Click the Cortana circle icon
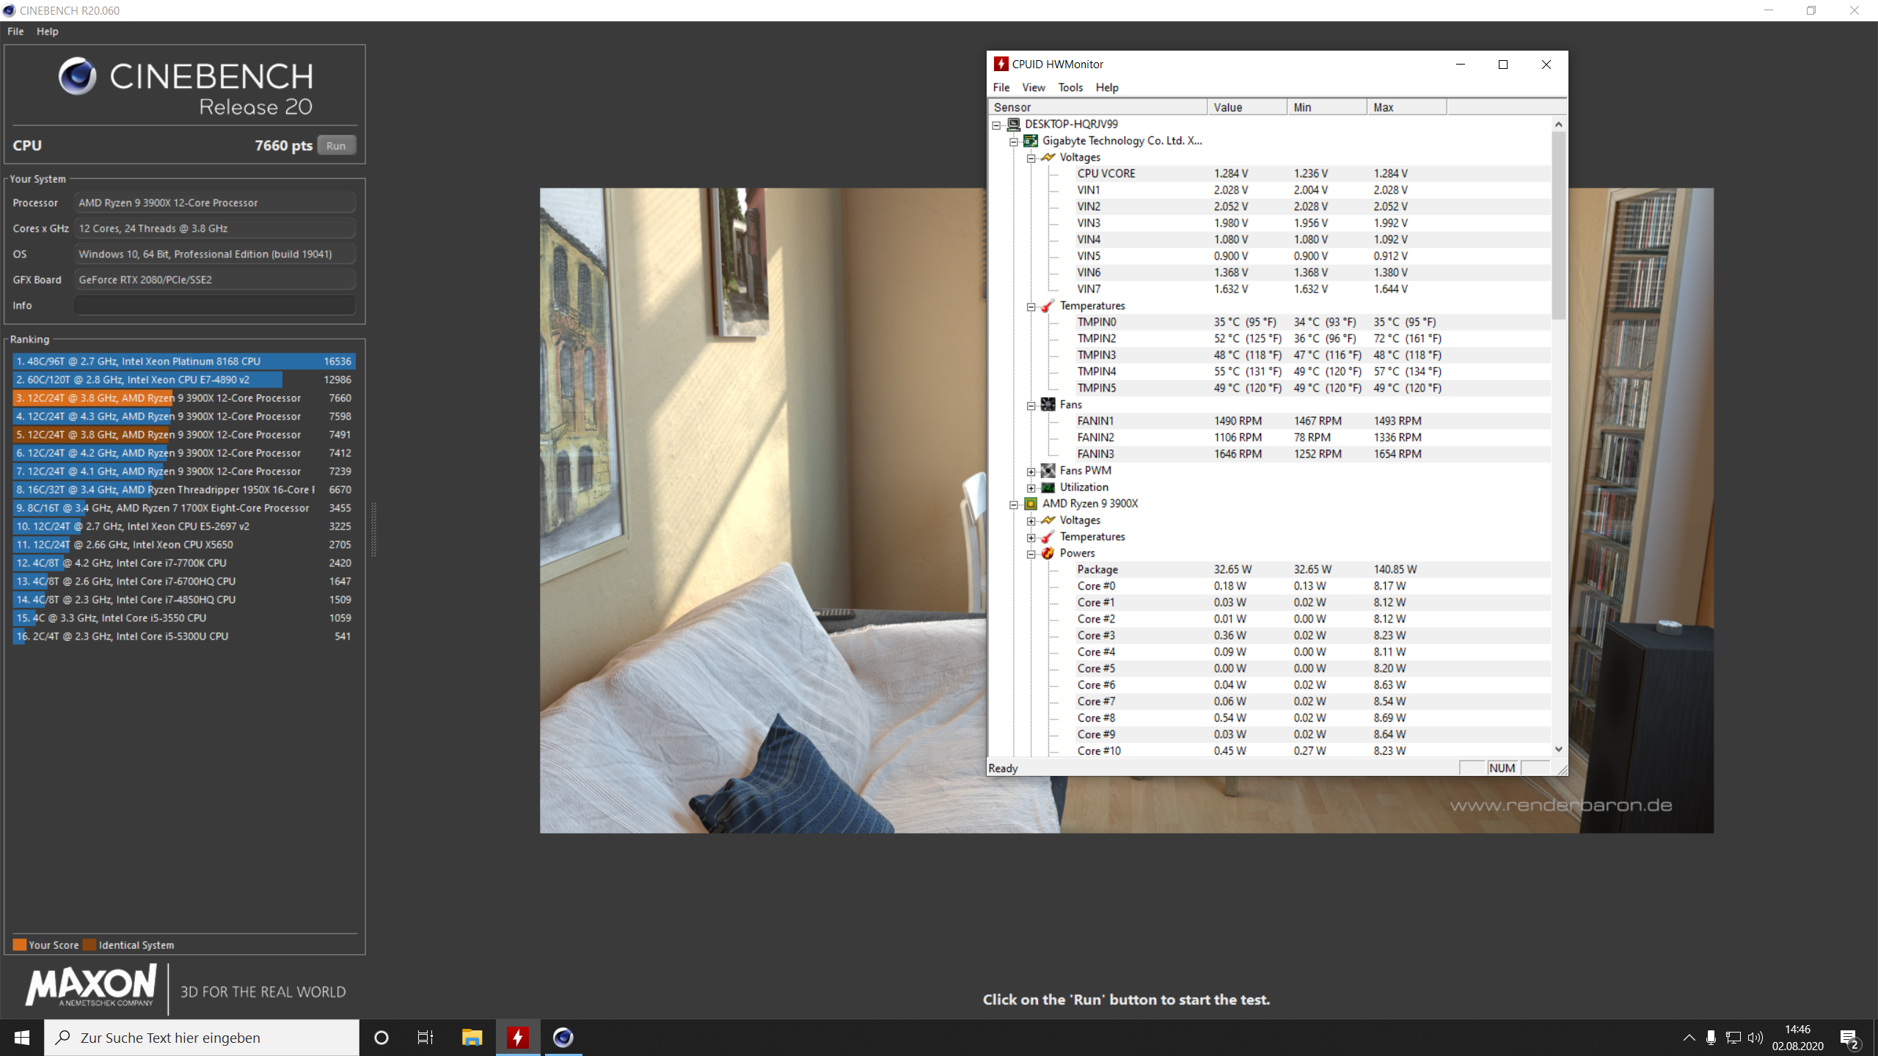This screenshot has height=1056, width=1878. 381,1038
